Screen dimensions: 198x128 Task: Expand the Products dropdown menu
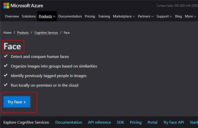47,16
